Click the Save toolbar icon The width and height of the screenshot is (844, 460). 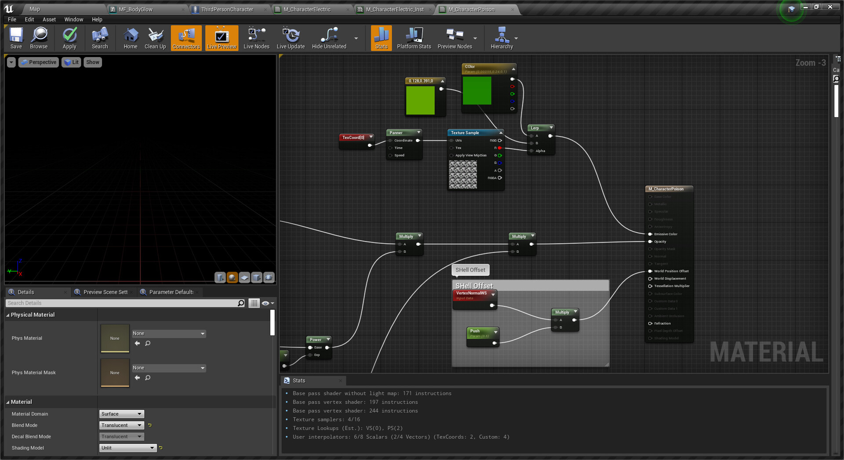(x=16, y=38)
